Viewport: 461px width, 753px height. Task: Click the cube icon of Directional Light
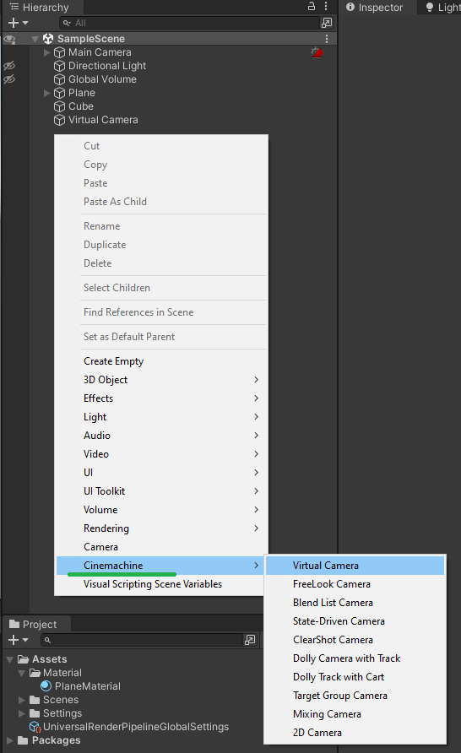click(60, 66)
